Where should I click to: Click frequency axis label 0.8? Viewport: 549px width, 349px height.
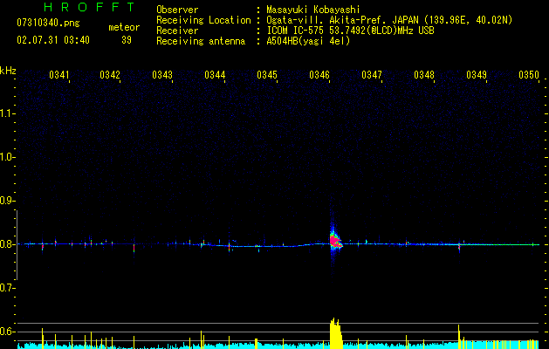pyautogui.click(x=7, y=244)
